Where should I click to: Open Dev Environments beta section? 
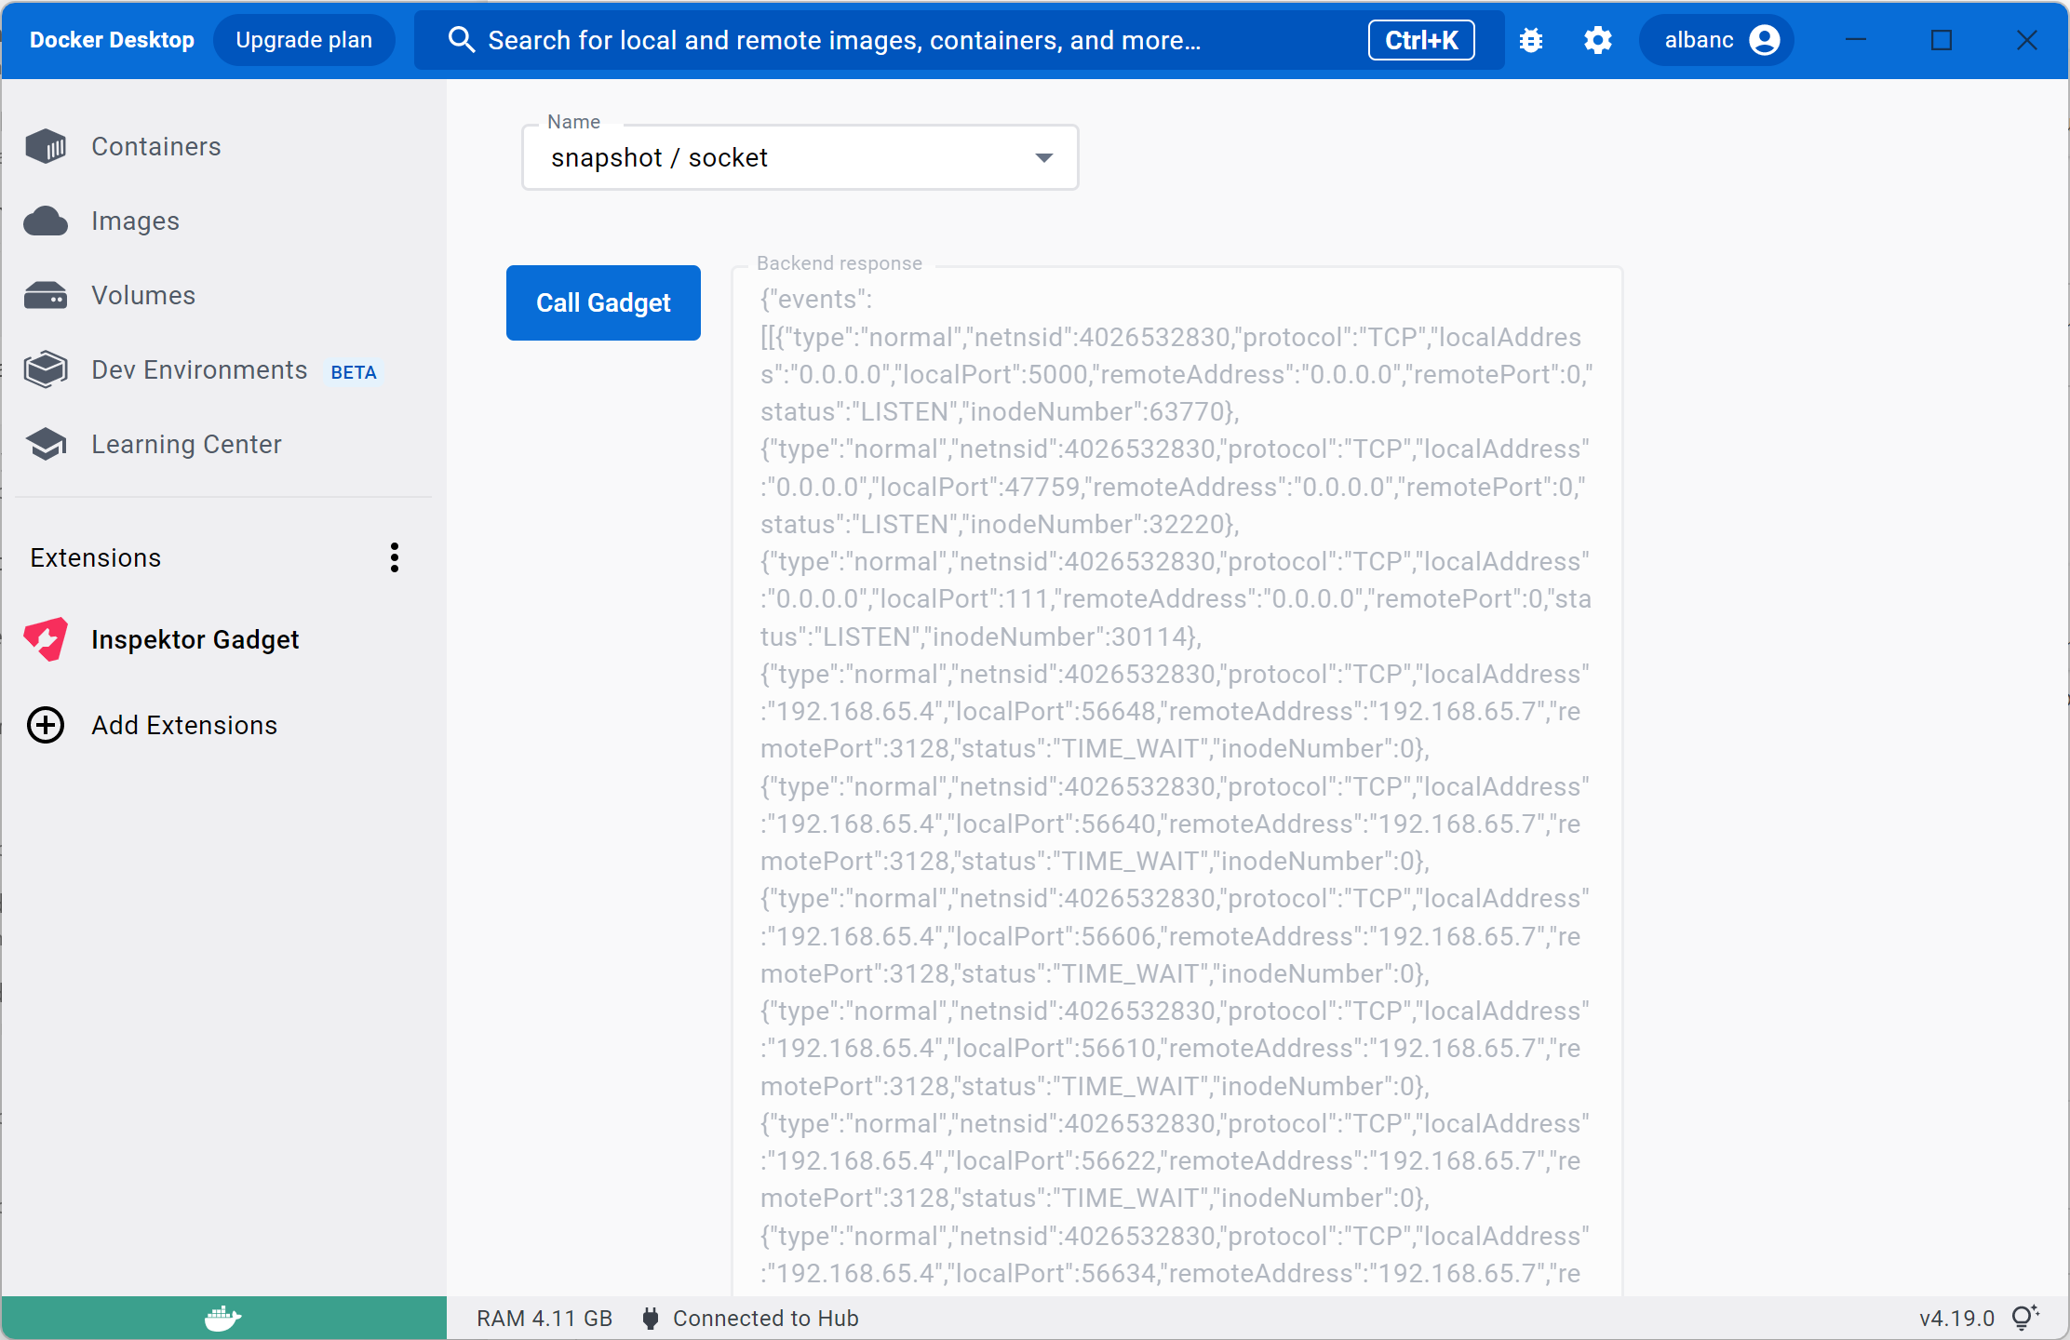tap(198, 369)
